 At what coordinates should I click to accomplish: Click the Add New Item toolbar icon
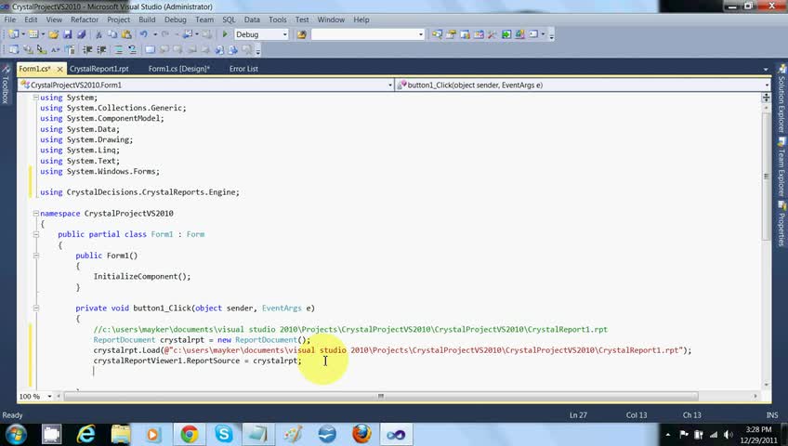pyautogui.click(x=33, y=34)
